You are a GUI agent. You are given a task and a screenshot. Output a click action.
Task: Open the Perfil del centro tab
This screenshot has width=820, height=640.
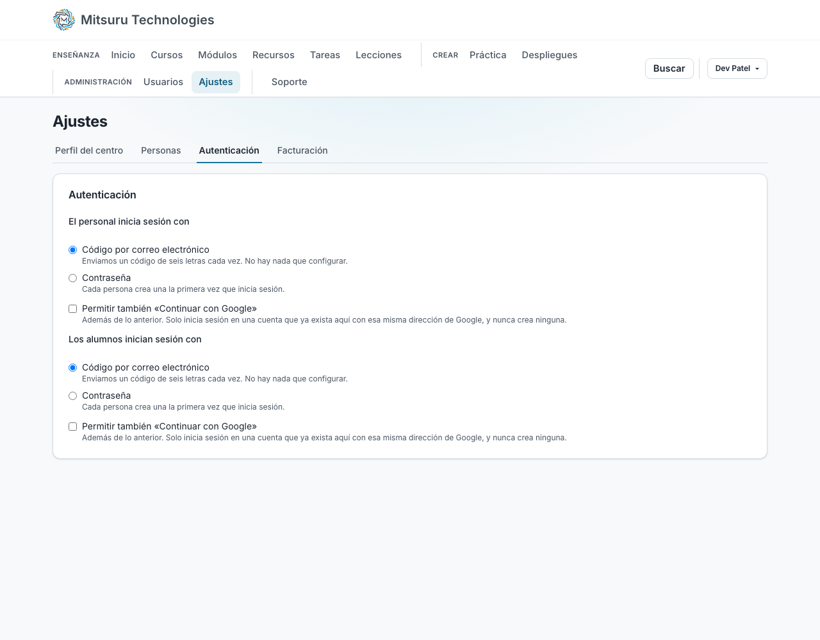89,150
